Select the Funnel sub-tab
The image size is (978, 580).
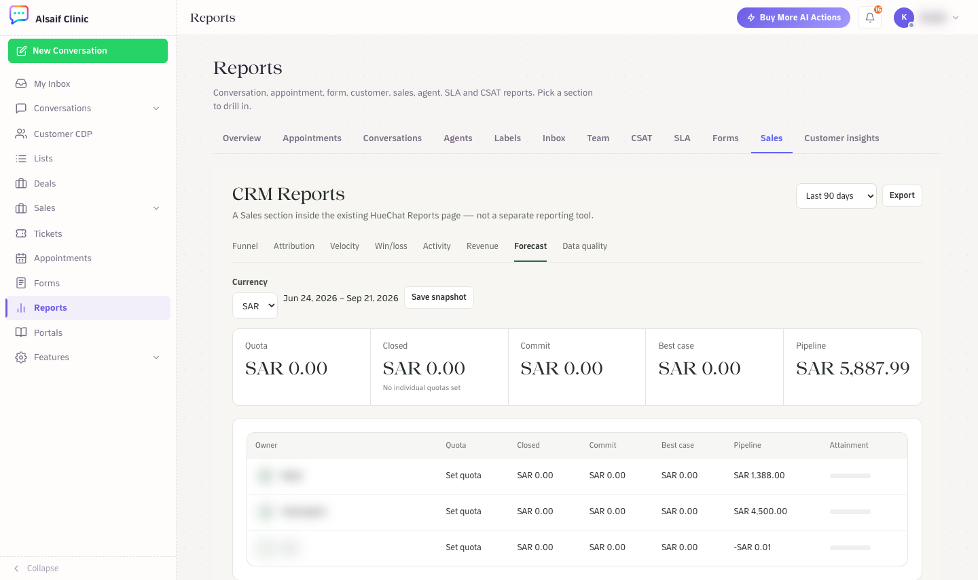pos(245,246)
